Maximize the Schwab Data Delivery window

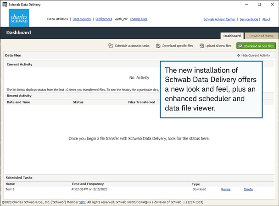click(x=259, y=5)
